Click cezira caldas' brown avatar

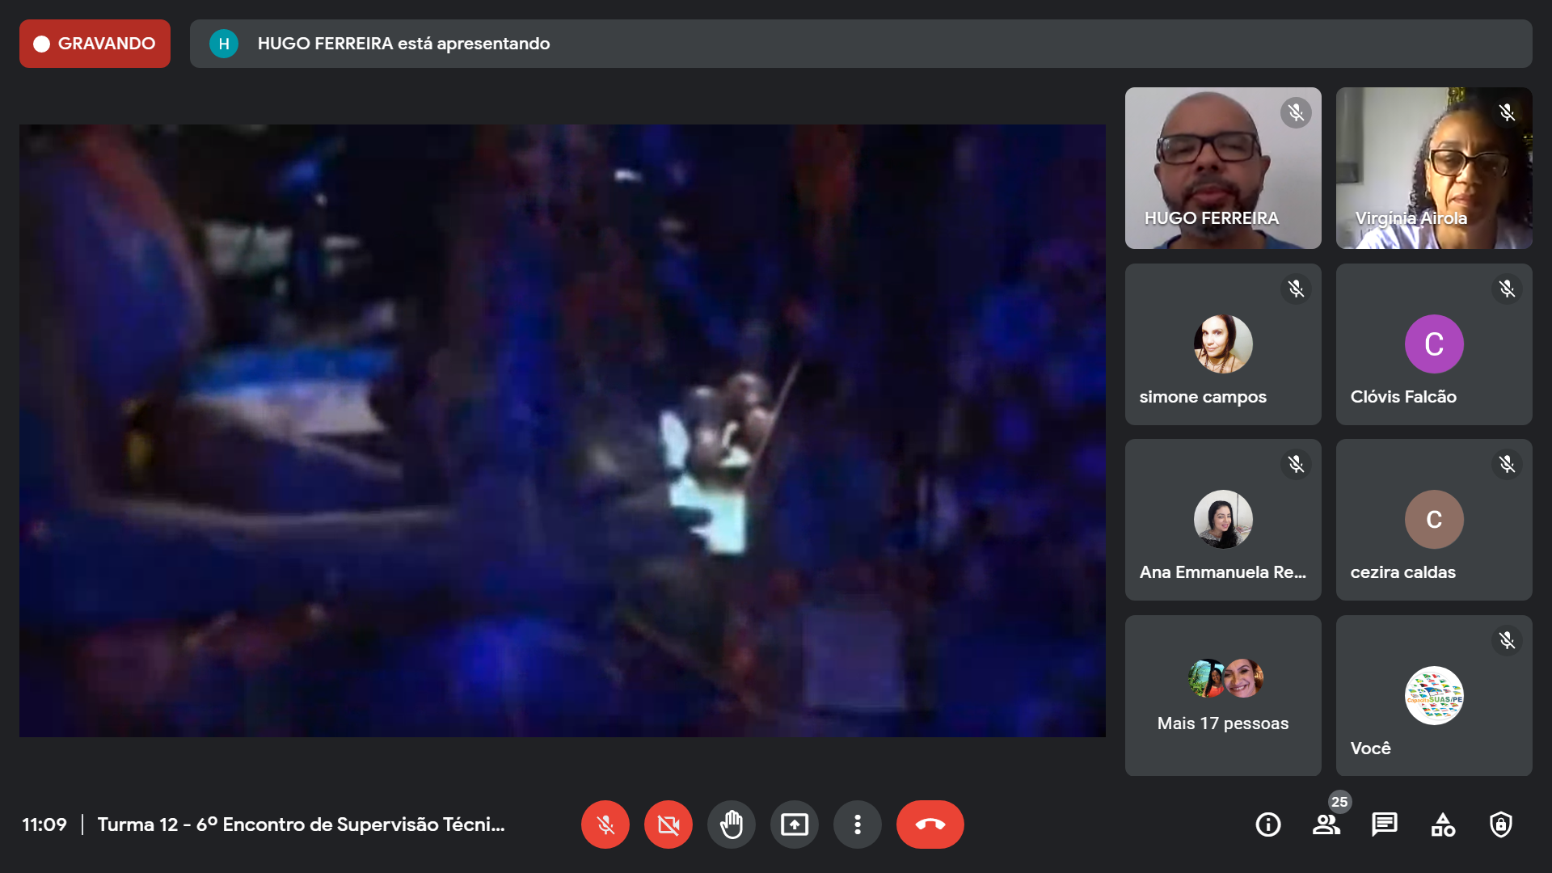[x=1433, y=520]
